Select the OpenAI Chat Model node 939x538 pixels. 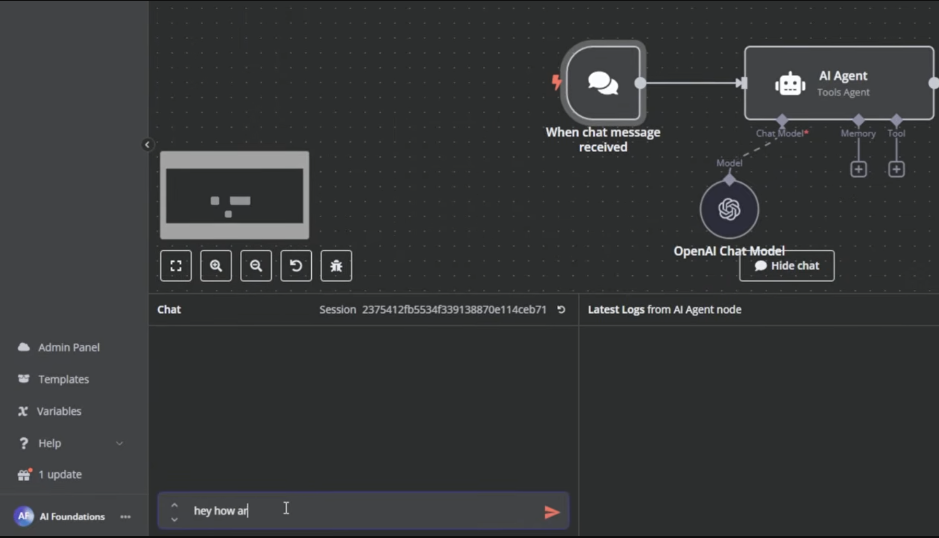pyautogui.click(x=729, y=209)
